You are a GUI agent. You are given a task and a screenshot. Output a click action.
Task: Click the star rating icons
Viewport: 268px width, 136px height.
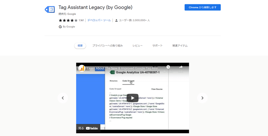coord(68,20)
